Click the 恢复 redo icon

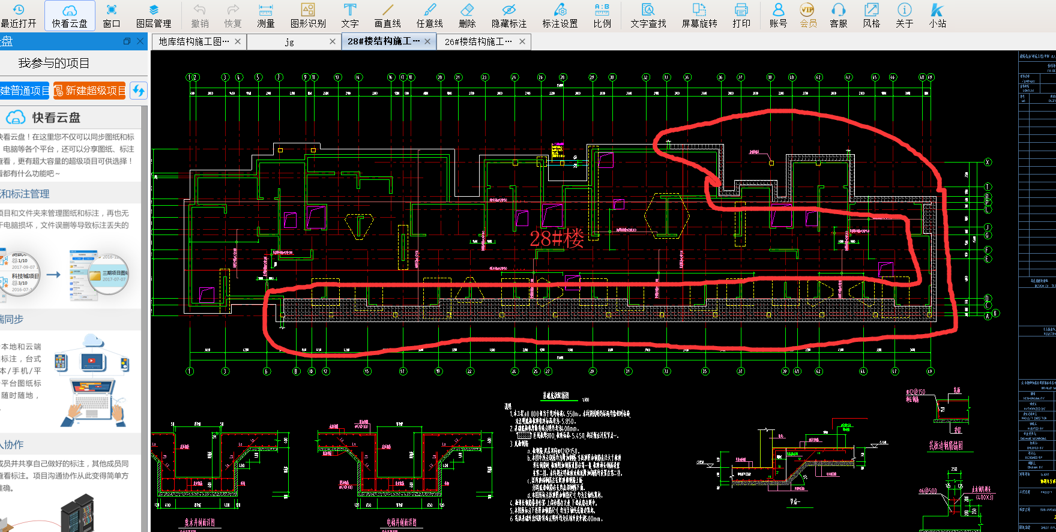click(233, 16)
